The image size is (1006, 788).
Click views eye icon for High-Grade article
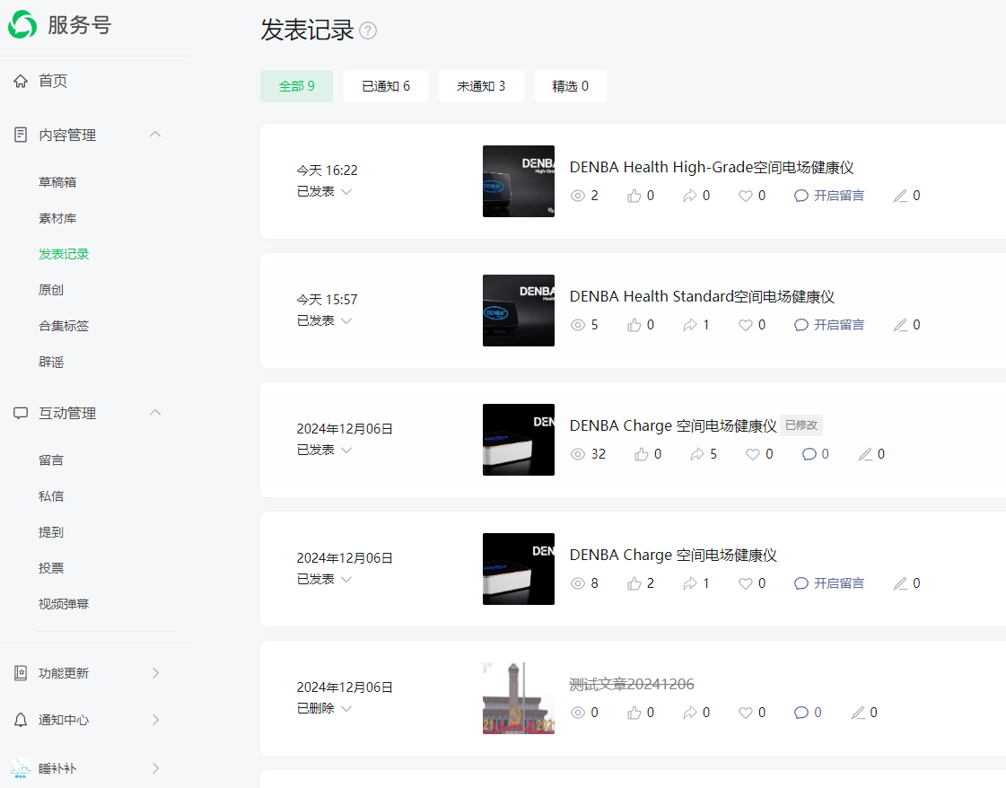[578, 196]
